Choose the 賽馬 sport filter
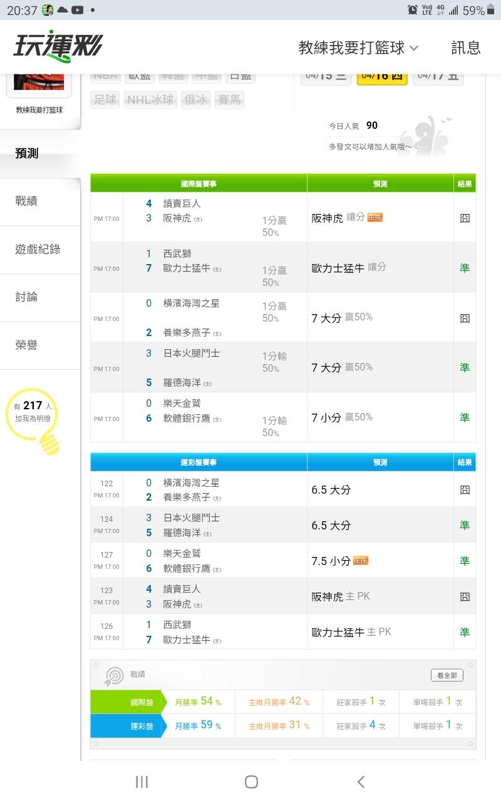The width and height of the screenshot is (501, 801). (229, 99)
